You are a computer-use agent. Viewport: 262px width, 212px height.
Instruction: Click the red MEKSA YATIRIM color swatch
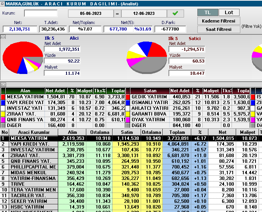point(3,97)
